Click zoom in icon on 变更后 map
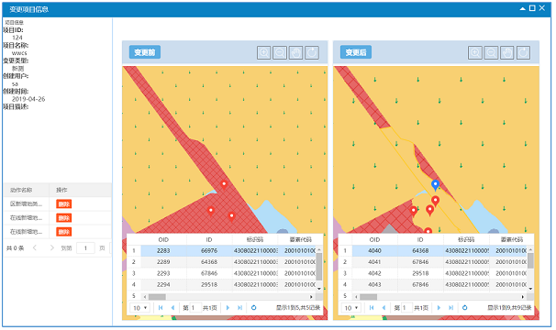 pyautogui.click(x=475, y=53)
